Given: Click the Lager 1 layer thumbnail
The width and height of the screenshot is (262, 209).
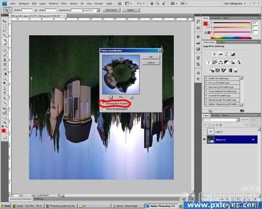Looking at the screenshot, I should point(211,131).
